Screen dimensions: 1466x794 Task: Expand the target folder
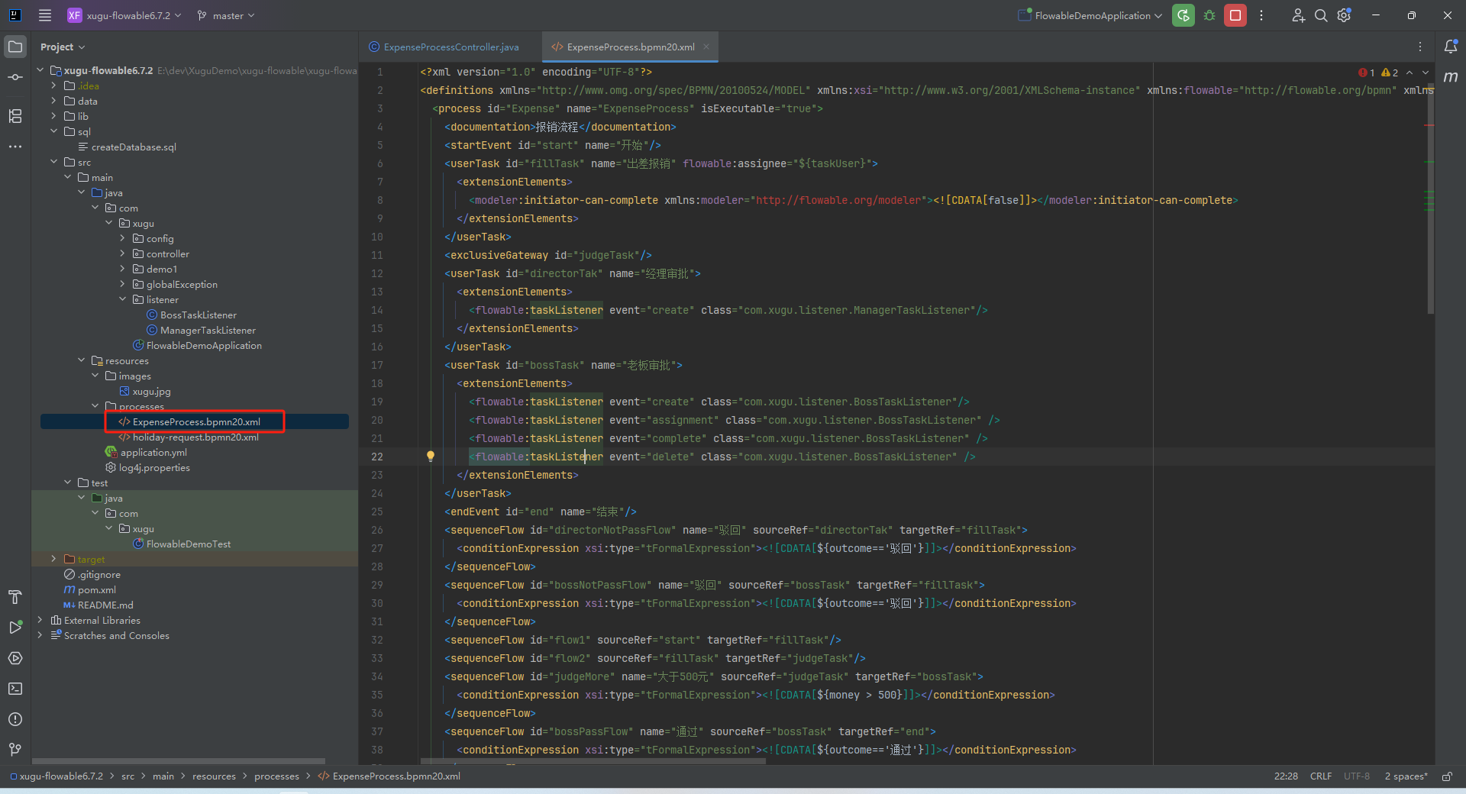pyautogui.click(x=53, y=559)
